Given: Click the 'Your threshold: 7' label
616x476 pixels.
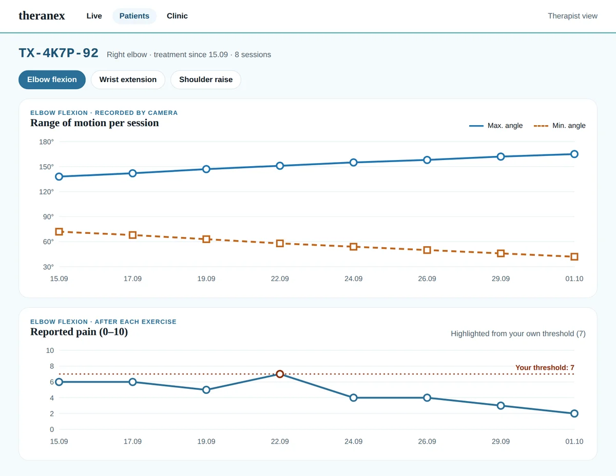Looking at the screenshot, I should 545,368.
